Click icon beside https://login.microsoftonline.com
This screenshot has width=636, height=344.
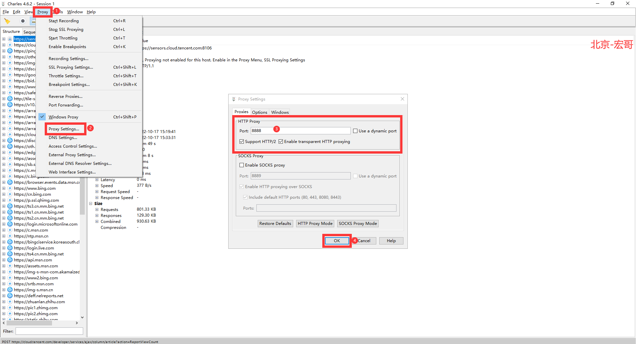[10, 224]
